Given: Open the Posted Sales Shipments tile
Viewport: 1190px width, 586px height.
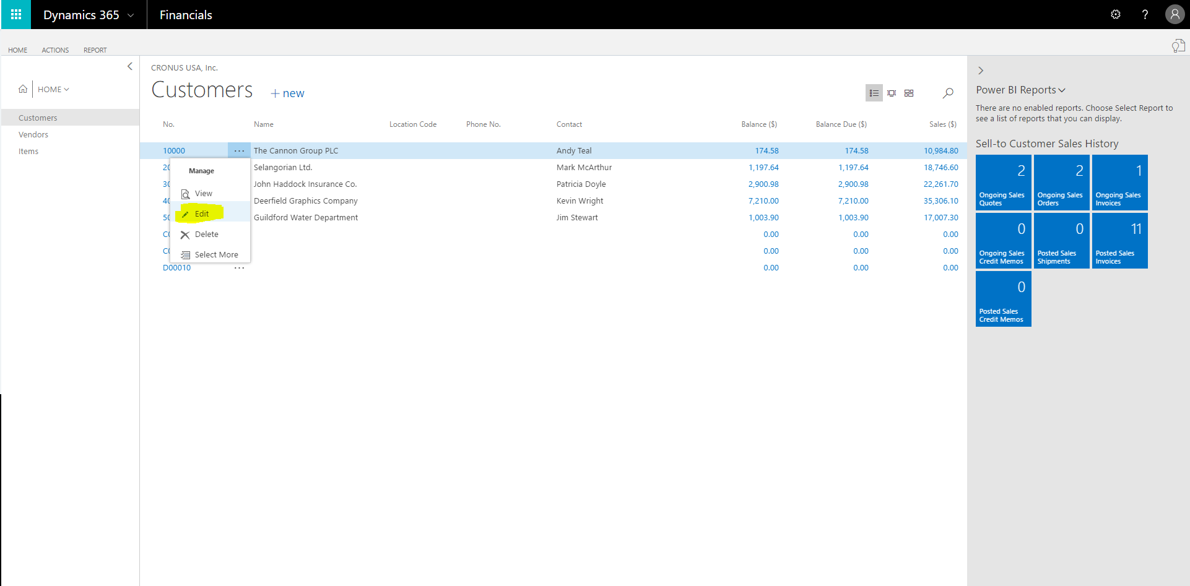Looking at the screenshot, I should point(1061,241).
